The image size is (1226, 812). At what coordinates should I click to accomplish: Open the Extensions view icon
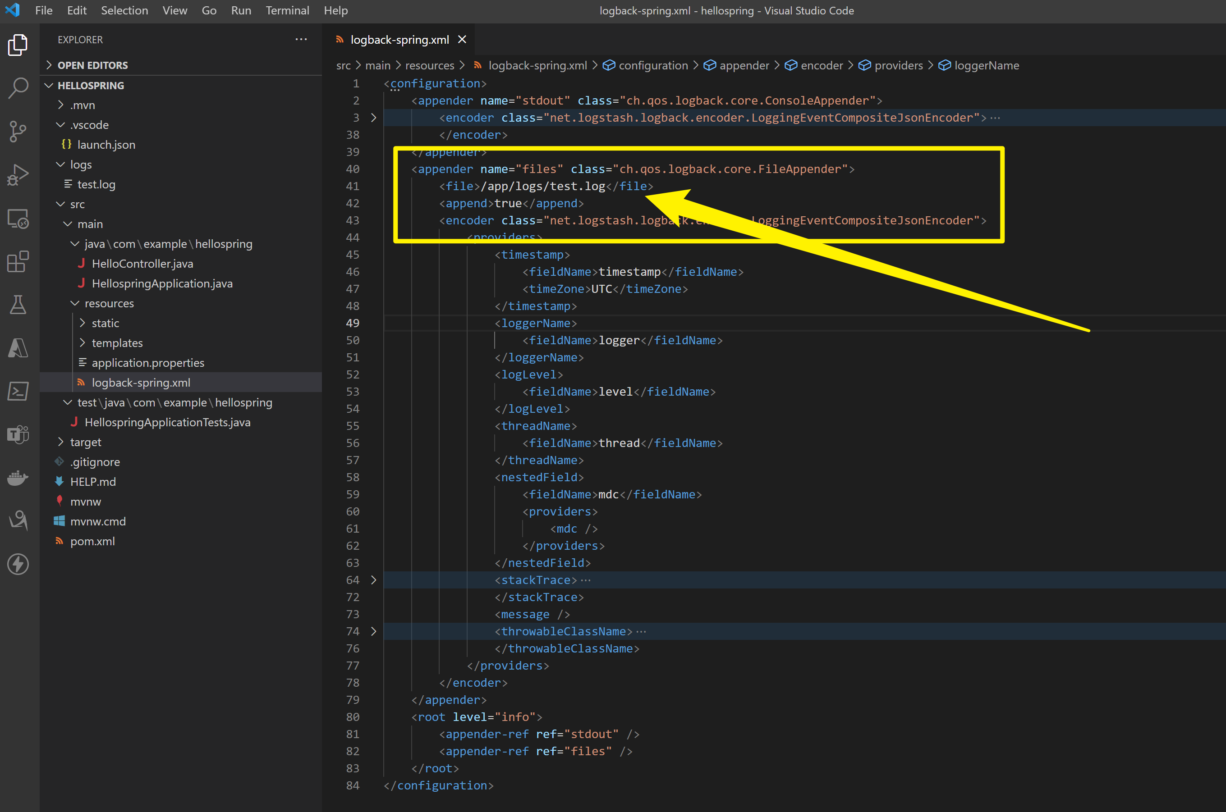(x=18, y=261)
